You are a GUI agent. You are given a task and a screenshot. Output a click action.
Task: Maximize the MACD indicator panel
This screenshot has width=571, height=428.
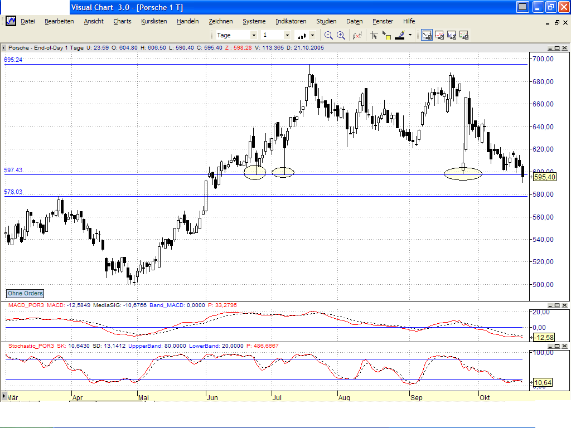point(556,305)
